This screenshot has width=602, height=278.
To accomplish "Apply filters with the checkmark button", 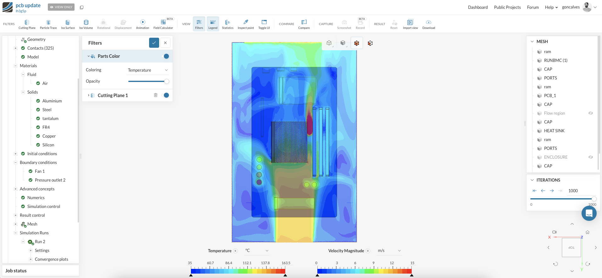I will 154,43.
